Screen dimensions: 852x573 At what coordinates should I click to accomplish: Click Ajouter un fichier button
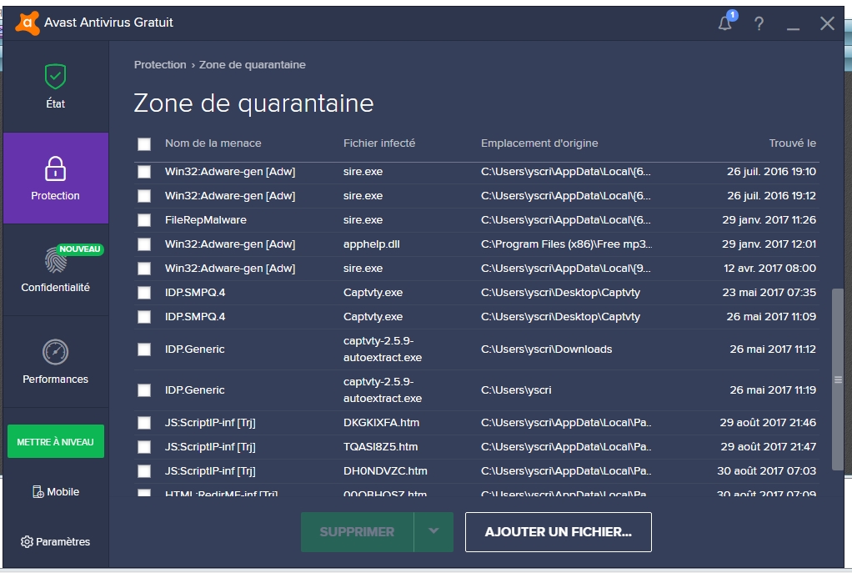558,531
